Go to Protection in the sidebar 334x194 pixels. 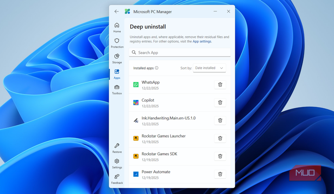[117, 43]
